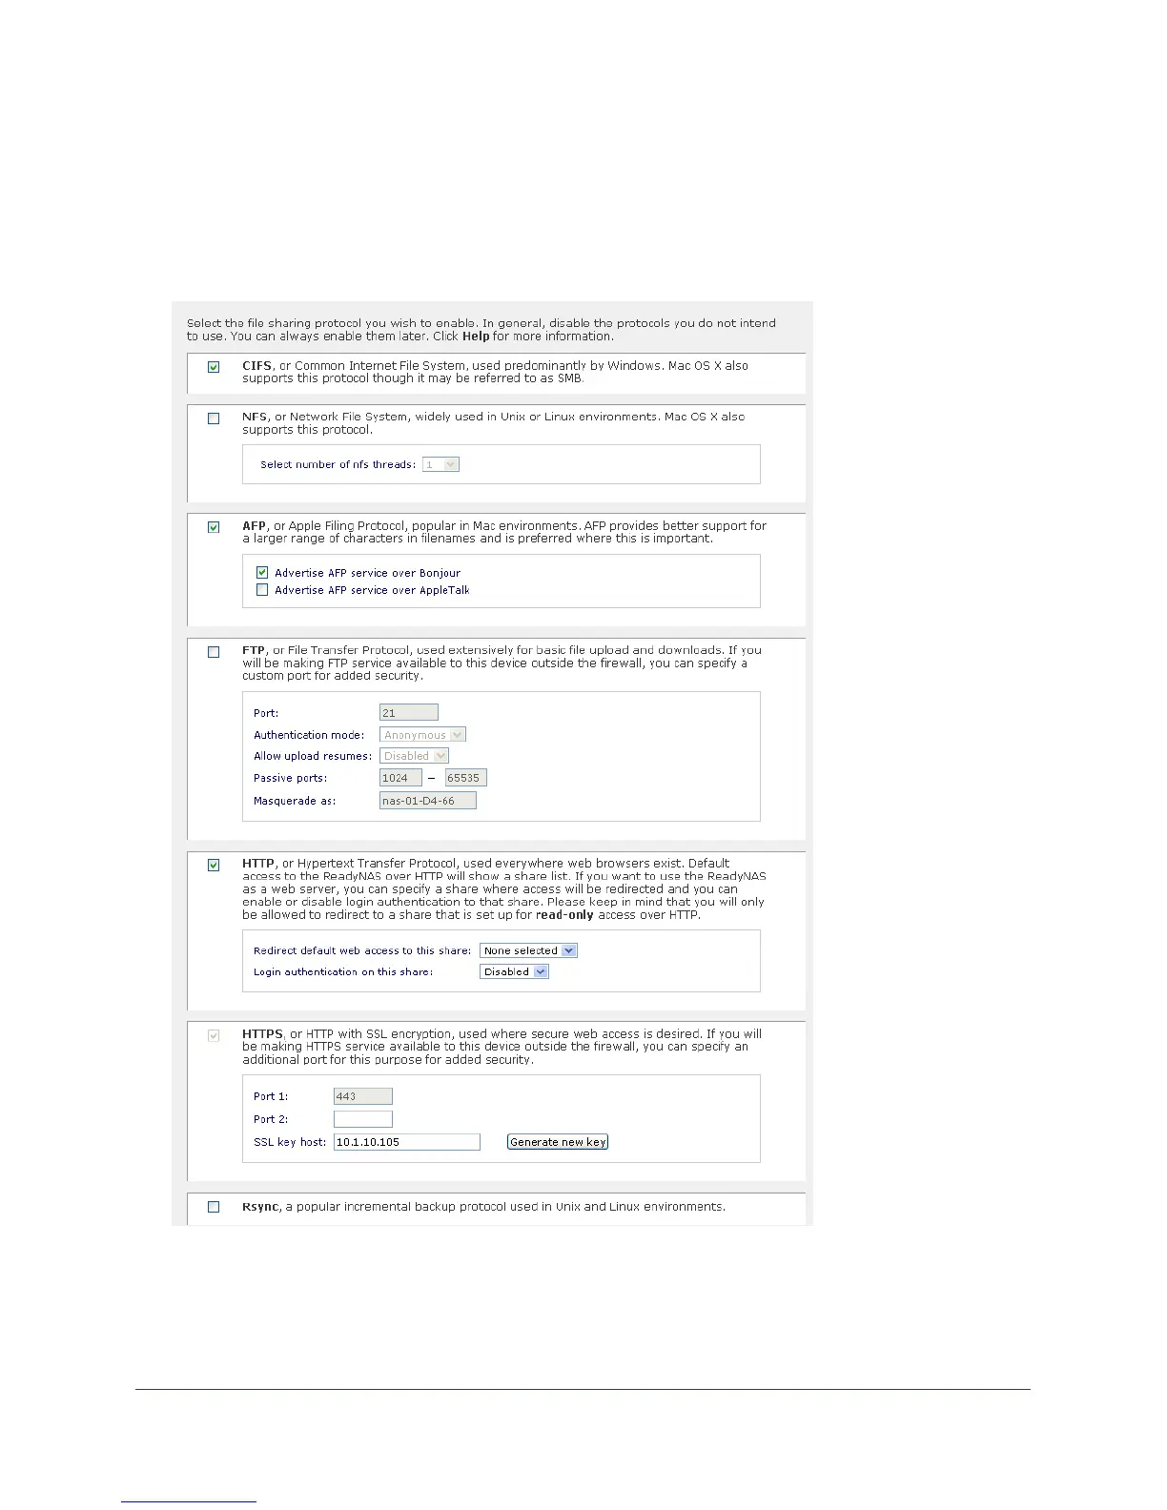This screenshot has height=1510, width=1167.
Task: Uncheck the AFP protocol checkbox
Action: click(214, 527)
